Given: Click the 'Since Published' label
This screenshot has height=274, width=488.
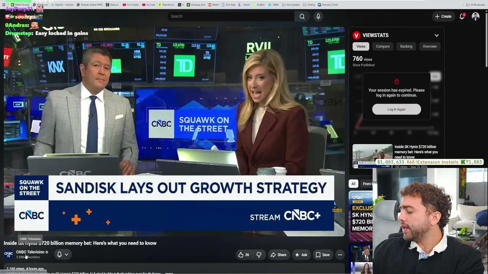Looking at the screenshot, I should pyautogui.click(x=364, y=65).
